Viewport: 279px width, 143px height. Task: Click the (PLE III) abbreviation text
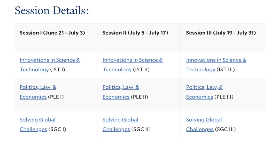(224, 97)
